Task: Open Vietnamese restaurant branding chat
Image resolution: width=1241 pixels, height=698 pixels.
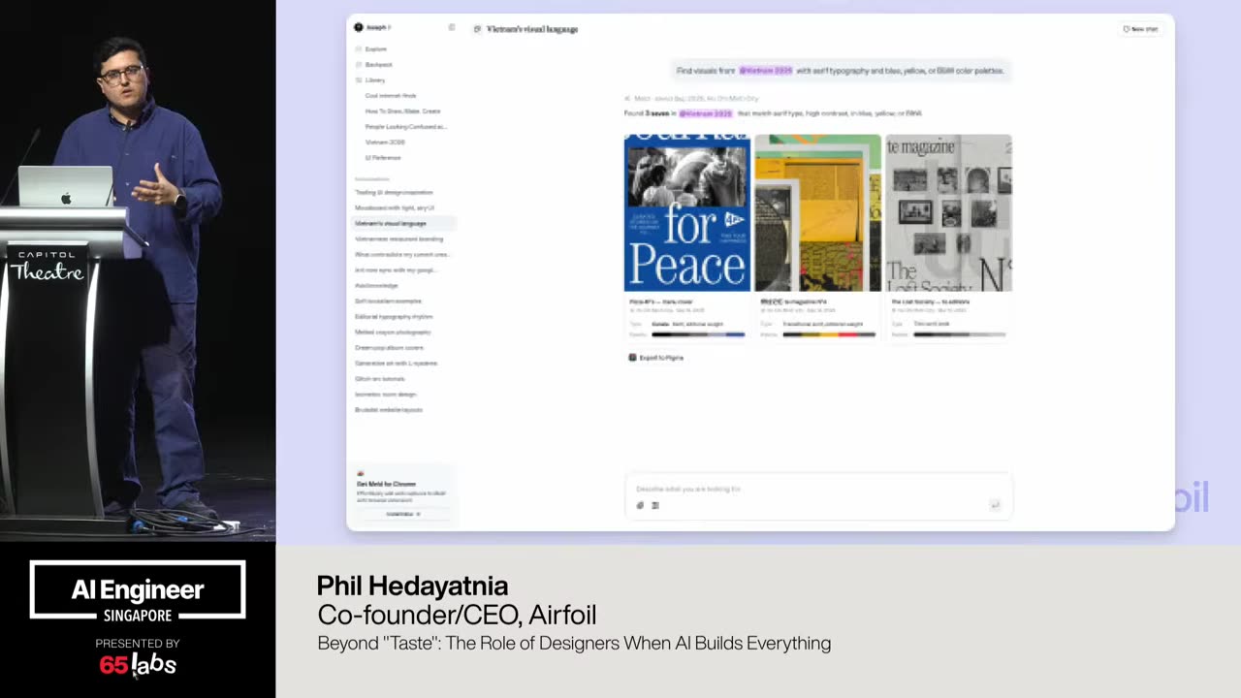Action: pos(398,238)
